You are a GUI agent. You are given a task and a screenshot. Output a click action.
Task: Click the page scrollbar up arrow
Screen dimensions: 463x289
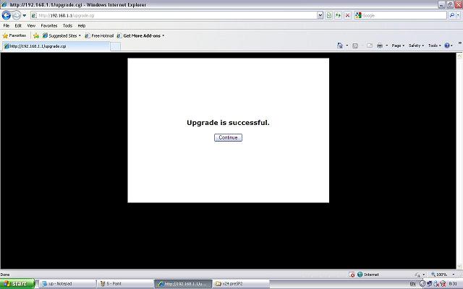pyautogui.click(x=459, y=56)
